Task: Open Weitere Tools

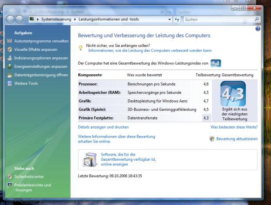Action: (x=26, y=83)
